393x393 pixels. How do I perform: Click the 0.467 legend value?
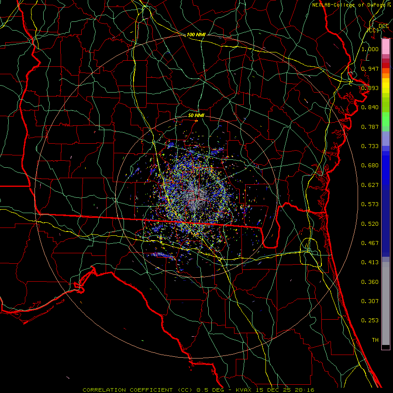(x=370, y=243)
